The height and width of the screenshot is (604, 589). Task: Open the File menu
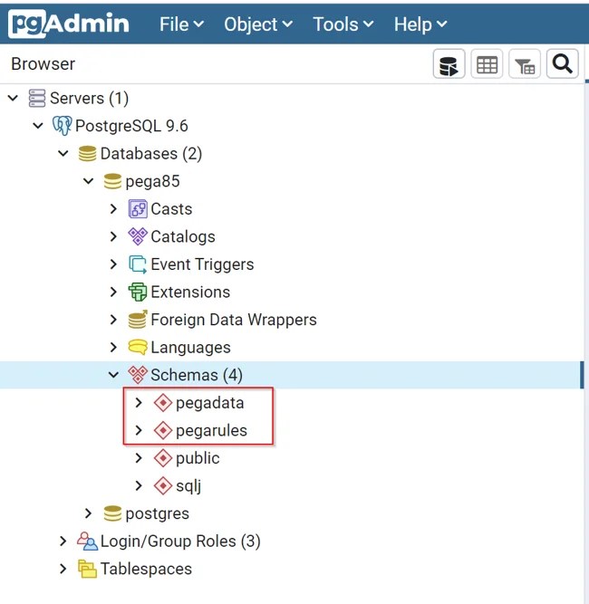[181, 24]
